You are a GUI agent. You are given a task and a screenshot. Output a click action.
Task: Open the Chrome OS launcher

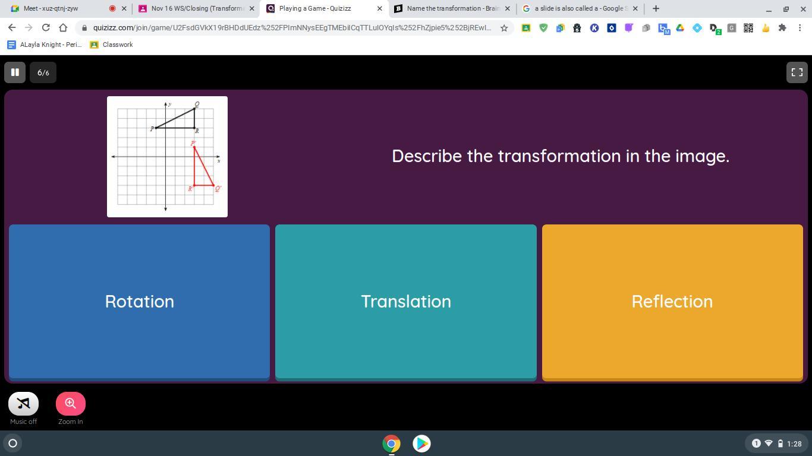[12, 443]
